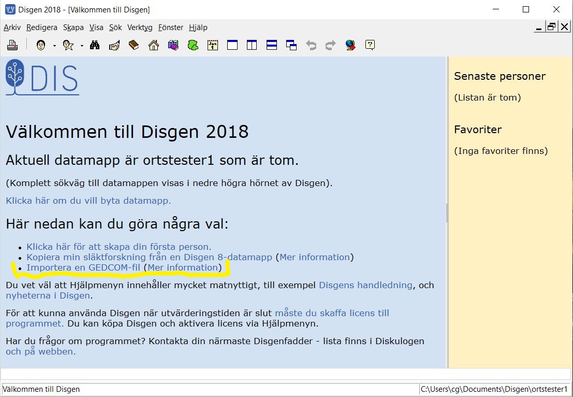Click link to create first person

119,247
